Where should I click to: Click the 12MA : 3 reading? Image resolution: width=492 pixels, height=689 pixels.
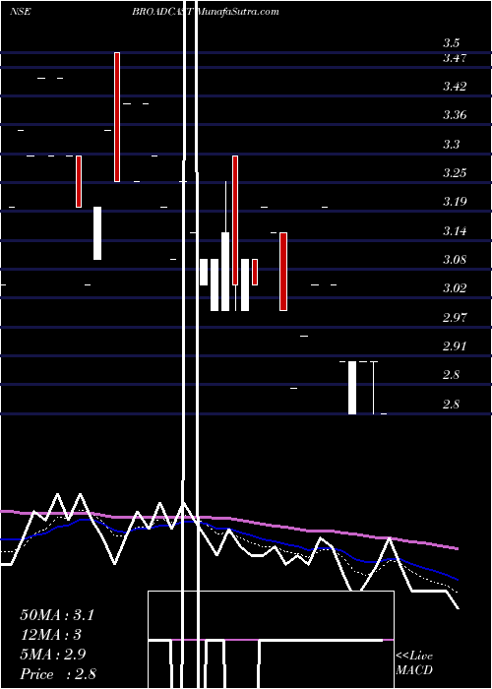click(x=51, y=635)
